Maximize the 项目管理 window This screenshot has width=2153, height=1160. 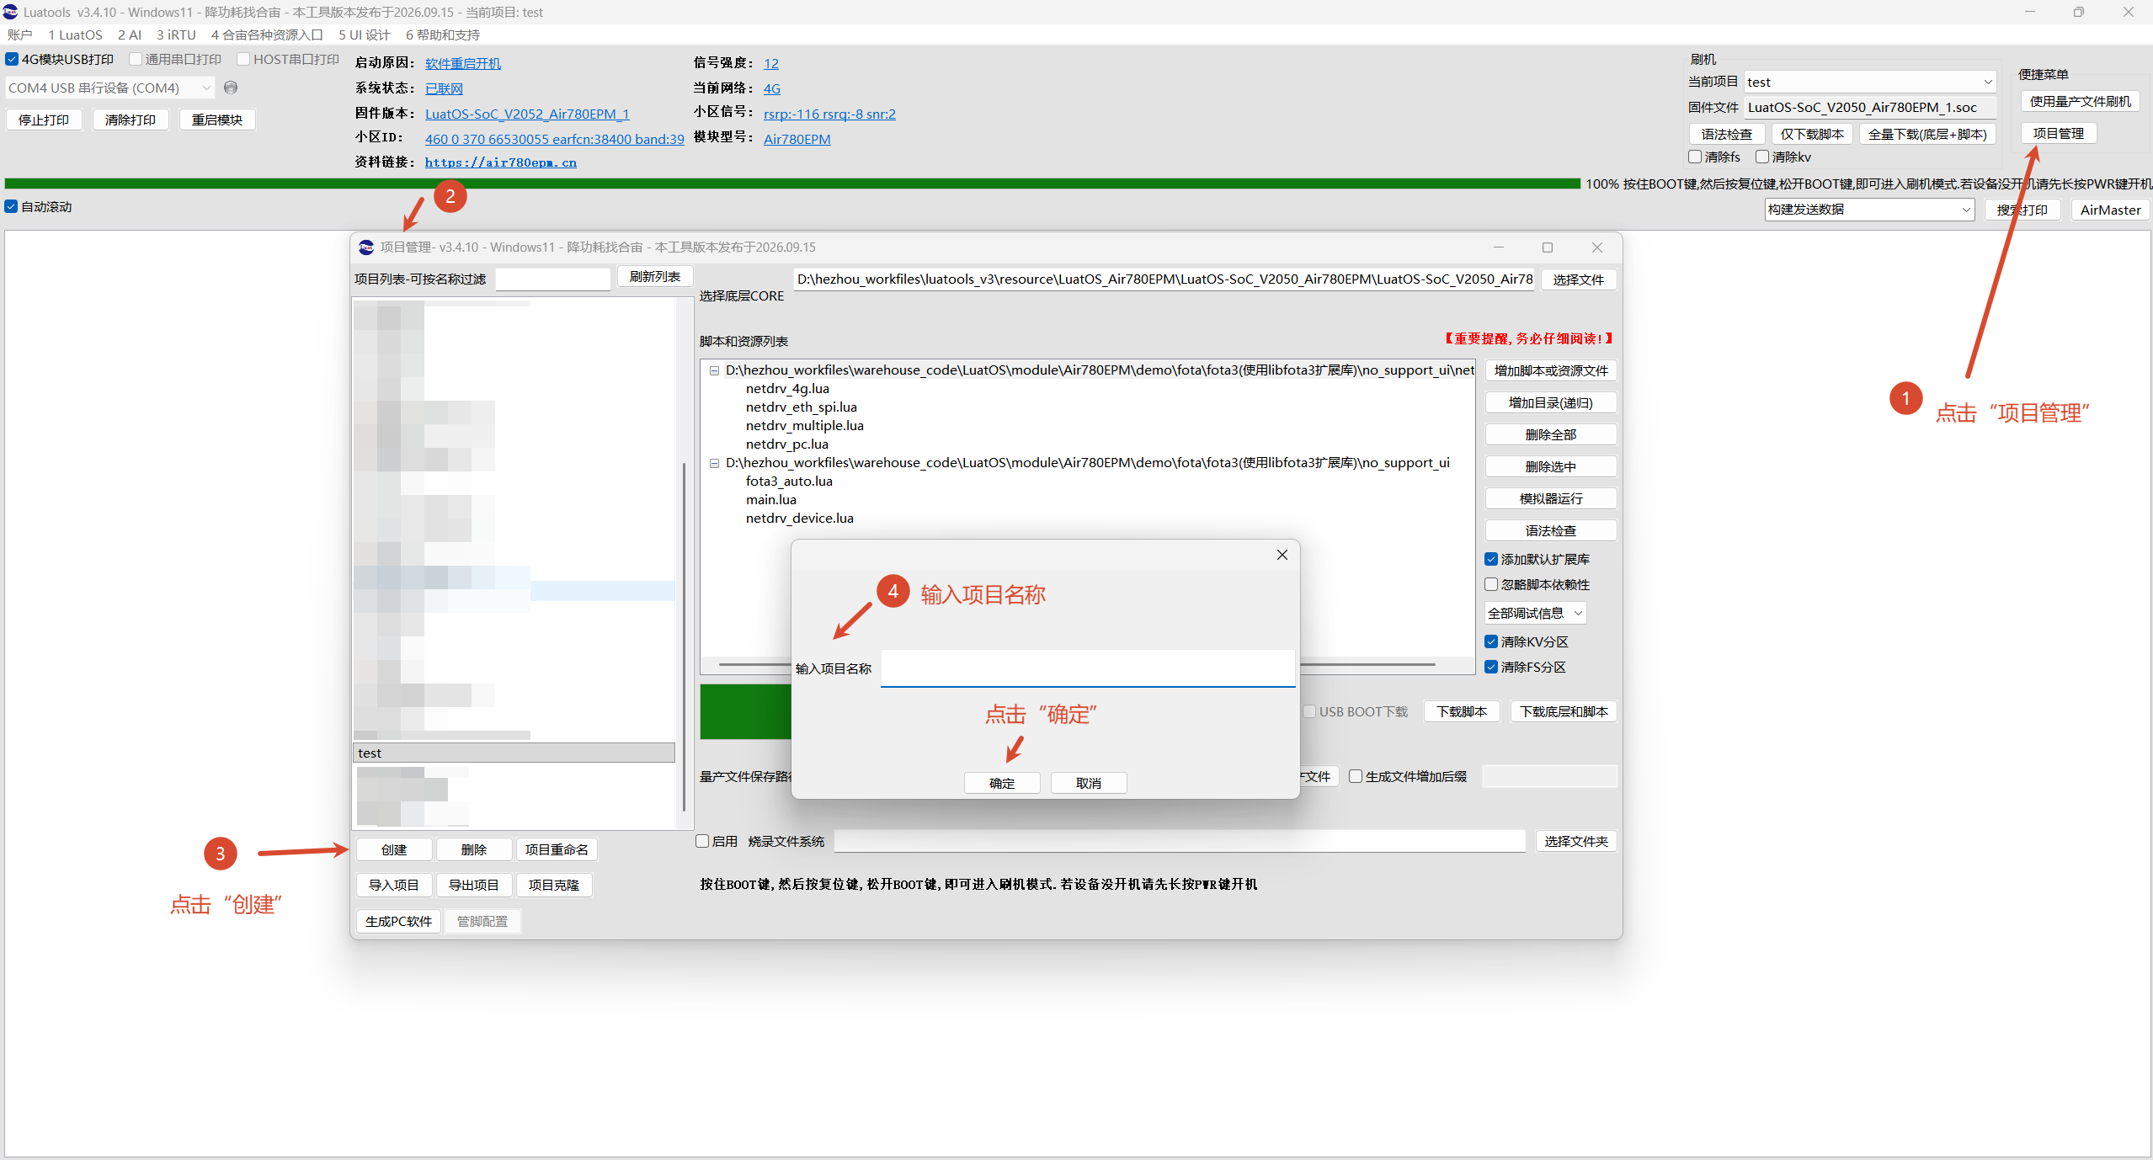tap(1547, 247)
